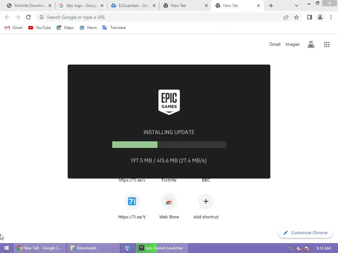
Task: Bookmark this tab with the star icon
Action: click(296, 17)
